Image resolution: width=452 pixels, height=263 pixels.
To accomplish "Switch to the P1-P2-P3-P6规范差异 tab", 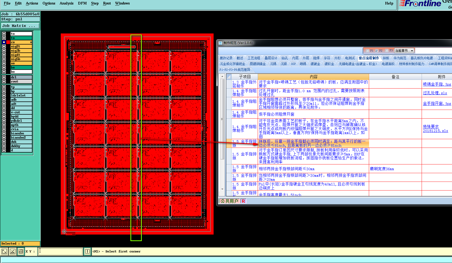I will tap(235, 70).
